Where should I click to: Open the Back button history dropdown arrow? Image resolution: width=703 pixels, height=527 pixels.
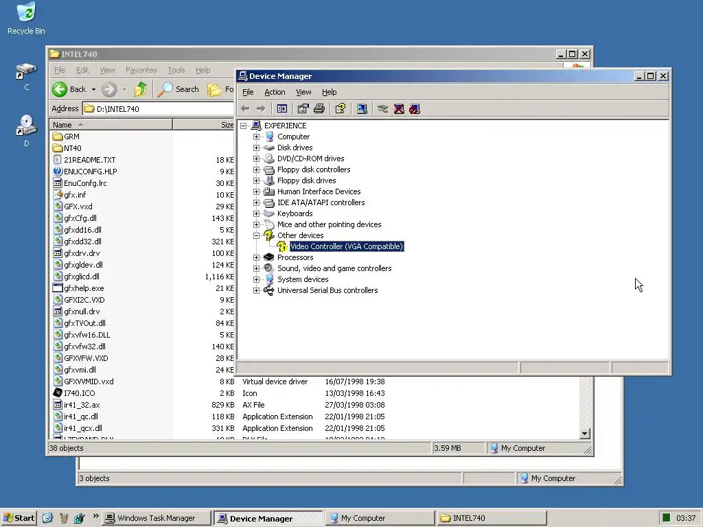coord(93,89)
